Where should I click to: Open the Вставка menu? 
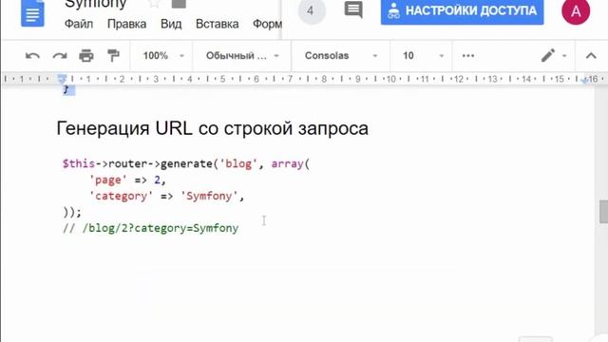218,24
